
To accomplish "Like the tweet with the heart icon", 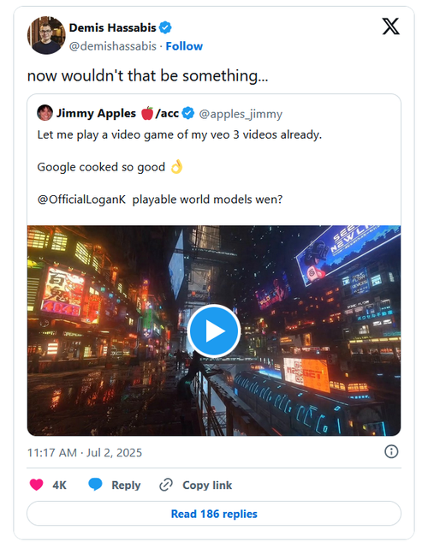I will pos(36,485).
